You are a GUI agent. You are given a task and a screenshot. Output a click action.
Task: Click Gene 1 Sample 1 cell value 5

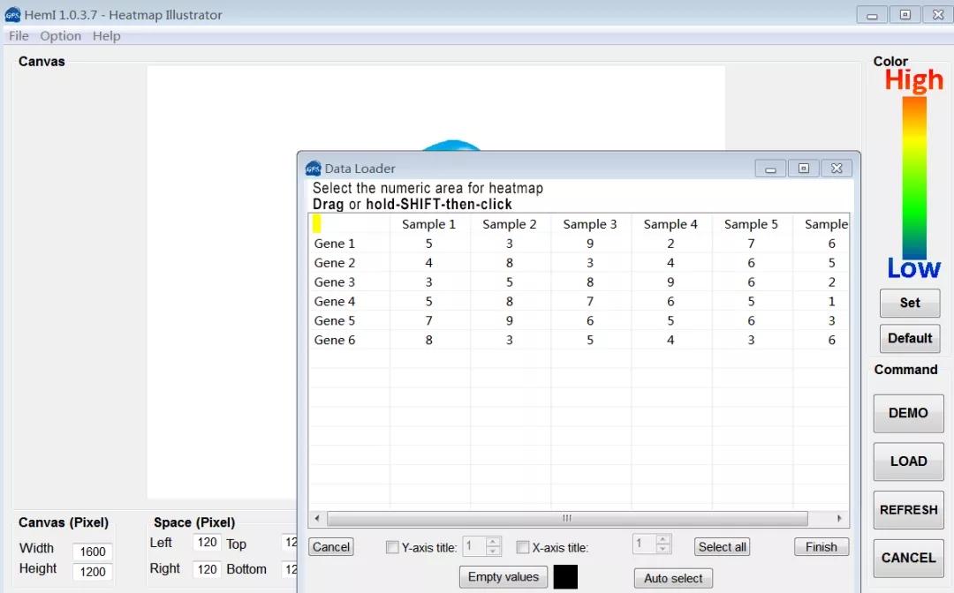(429, 244)
